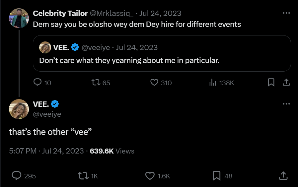The height and width of the screenshot is (187, 298).
Task: Click the 5:07 PM · Jul 24, 2023 timestamp
Action: pyautogui.click(x=46, y=151)
